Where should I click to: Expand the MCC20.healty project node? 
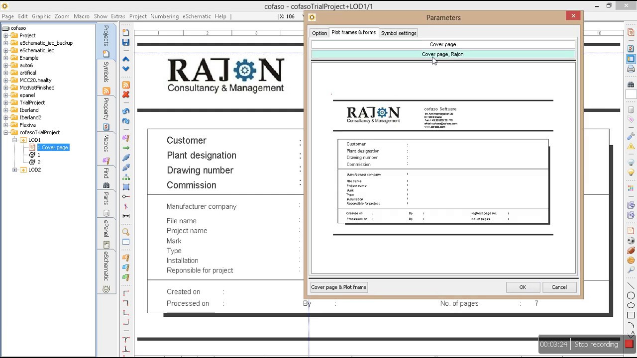click(6, 80)
